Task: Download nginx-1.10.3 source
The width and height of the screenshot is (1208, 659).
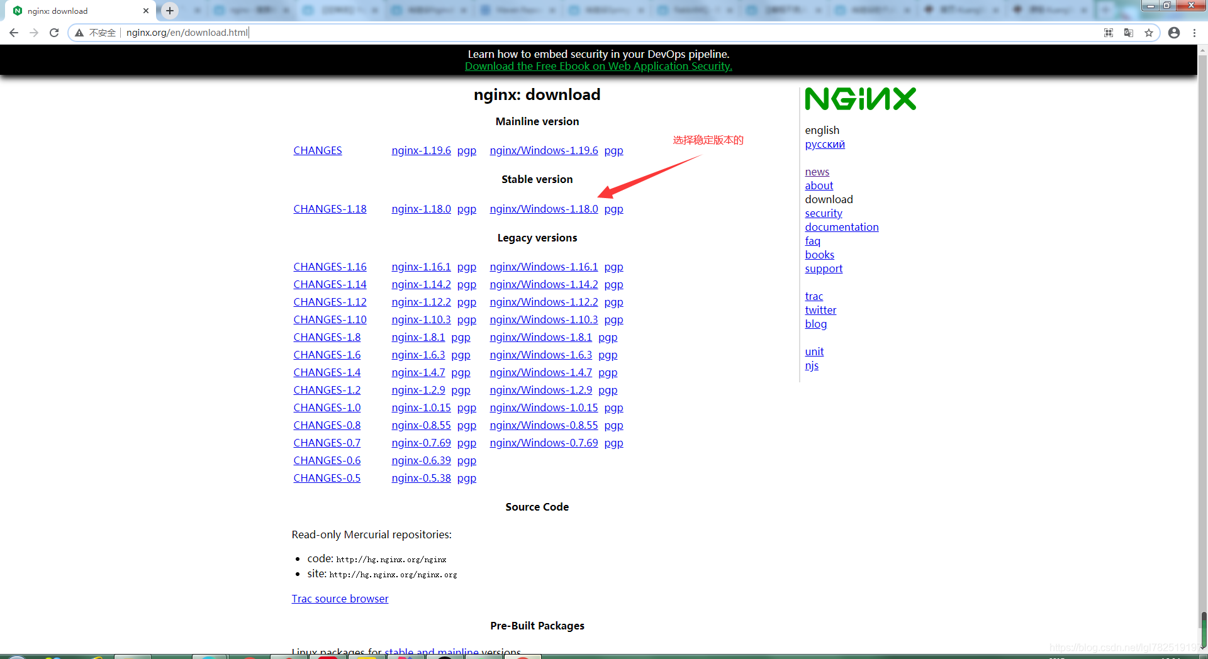Action: 421,319
